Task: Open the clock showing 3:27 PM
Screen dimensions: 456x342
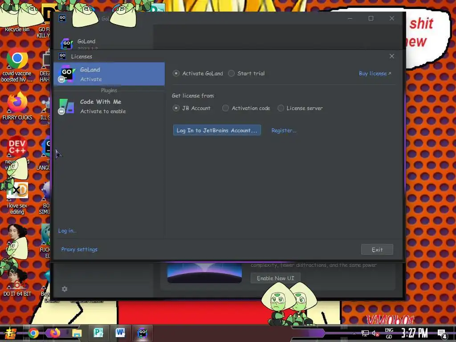Action: 415,333
